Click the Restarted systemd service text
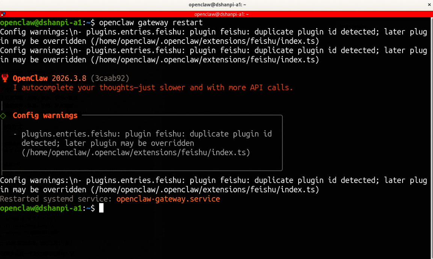 point(57,199)
